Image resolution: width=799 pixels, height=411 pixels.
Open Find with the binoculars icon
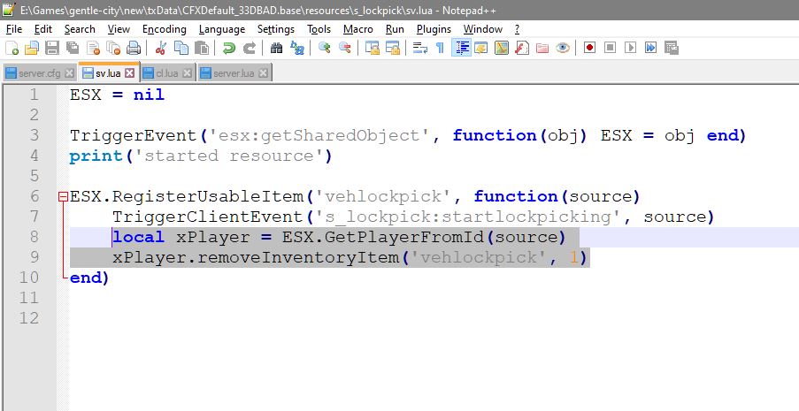click(276, 49)
